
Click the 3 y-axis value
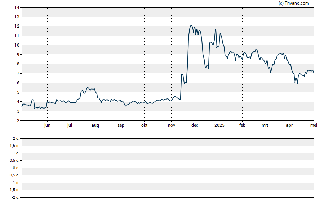point(18,111)
